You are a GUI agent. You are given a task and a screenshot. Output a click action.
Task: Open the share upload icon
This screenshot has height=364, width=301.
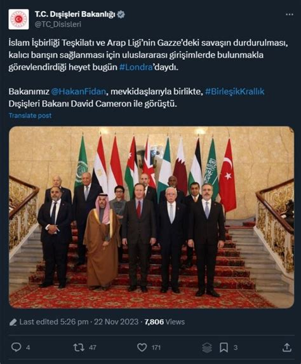287,347
